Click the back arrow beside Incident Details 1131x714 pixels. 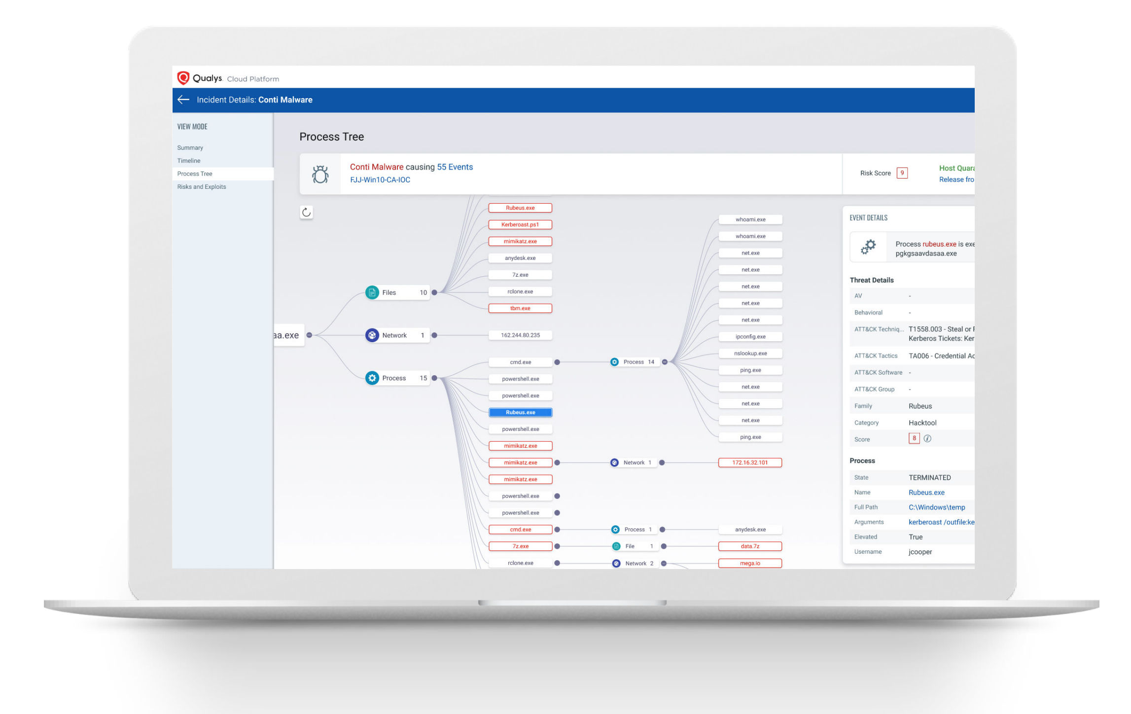tap(183, 100)
